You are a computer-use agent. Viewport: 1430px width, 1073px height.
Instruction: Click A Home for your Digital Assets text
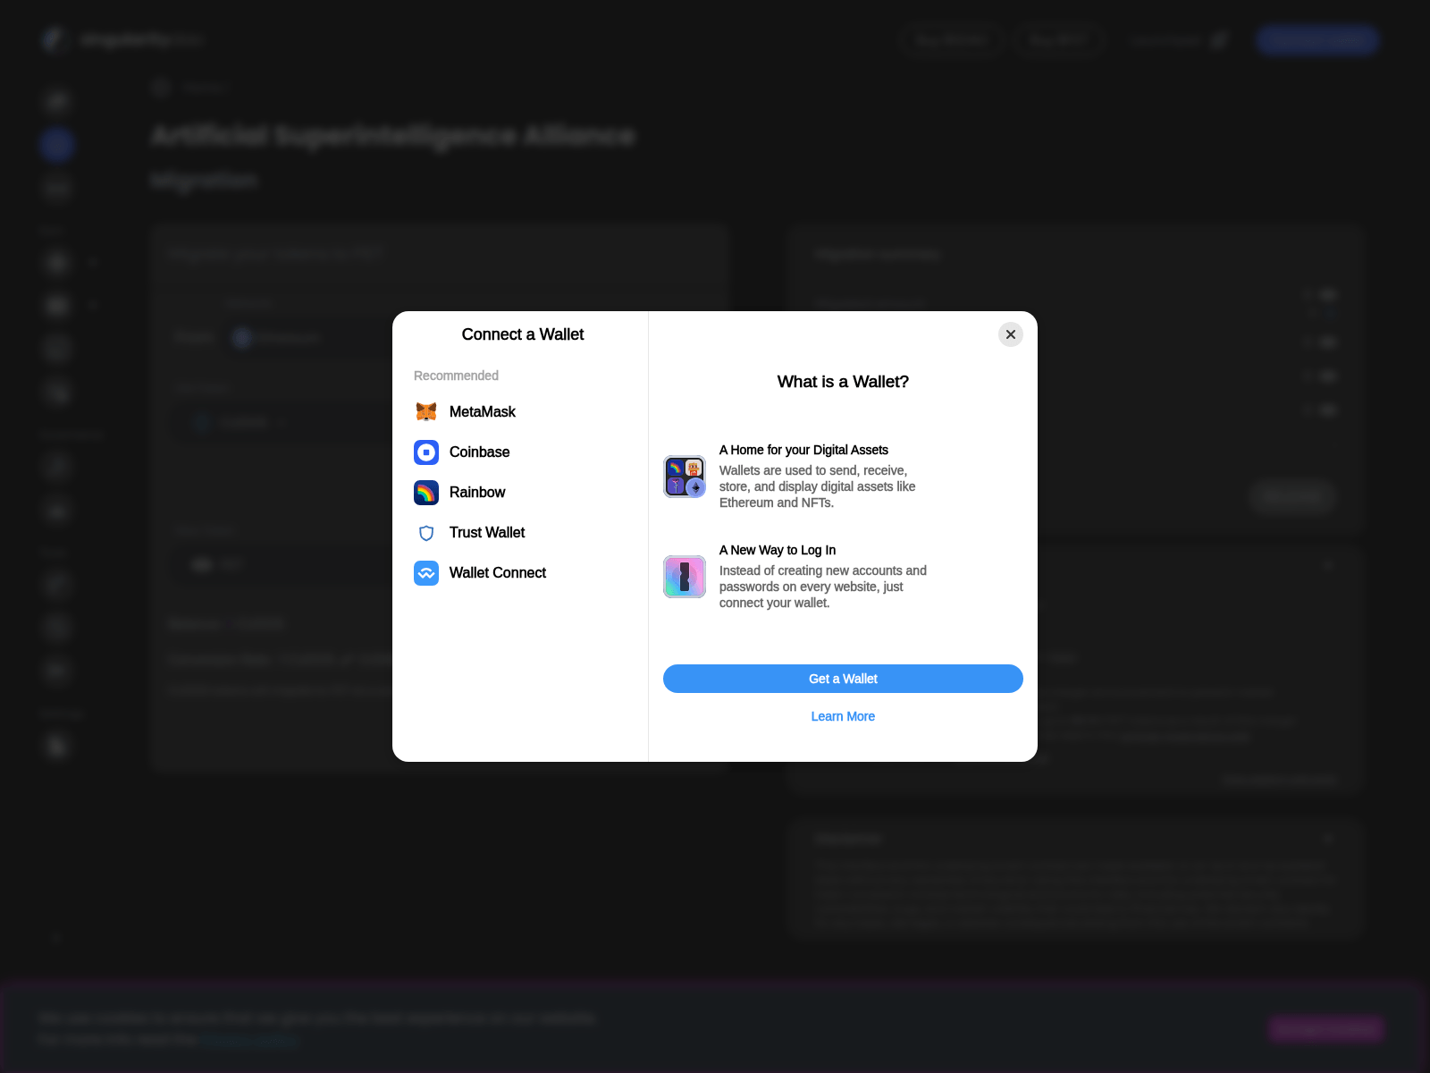(x=803, y=450)
